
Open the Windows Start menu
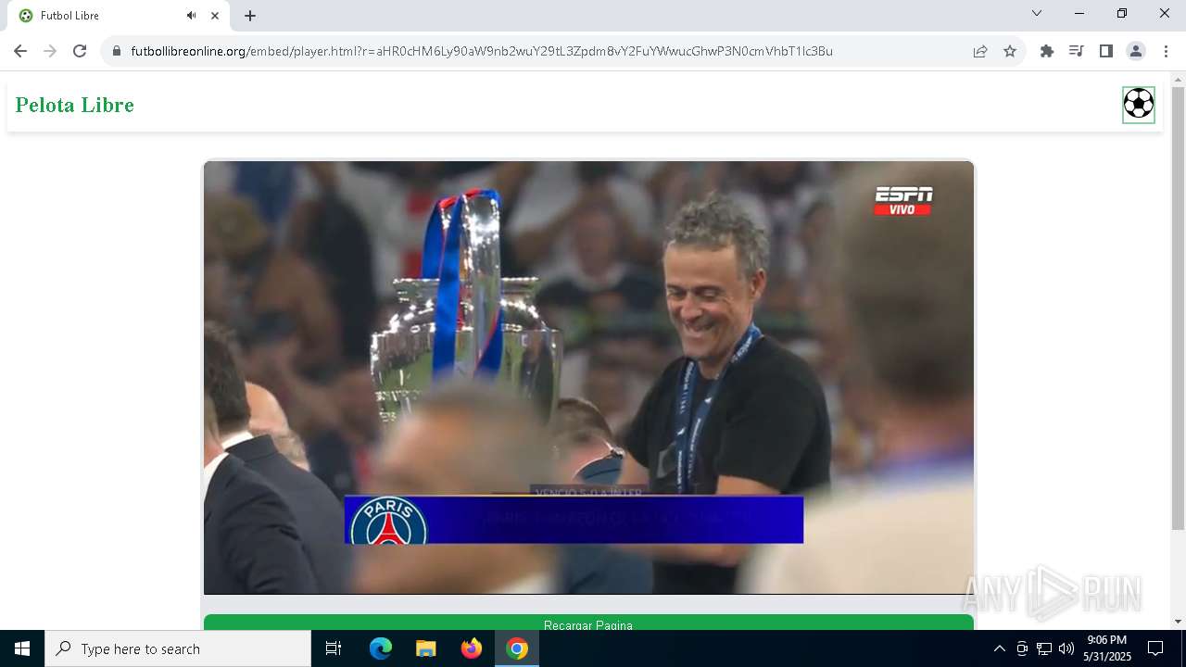click(22, 648)
